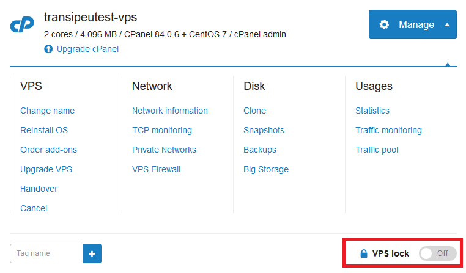Collapse the Manage dropdown arrow
The width and height of the screenshot is (466, 273).
coord(447,24)
